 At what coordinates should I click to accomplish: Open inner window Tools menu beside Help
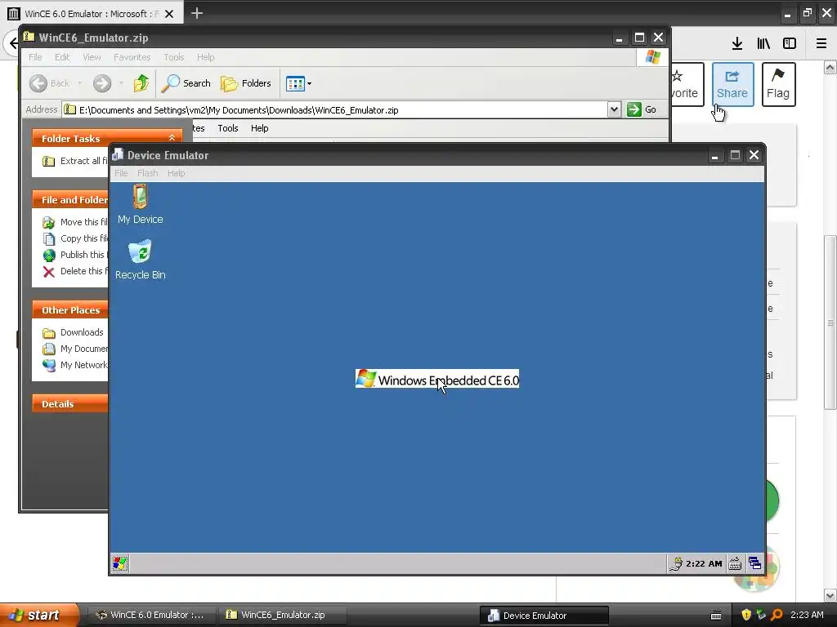click(228, 128)
